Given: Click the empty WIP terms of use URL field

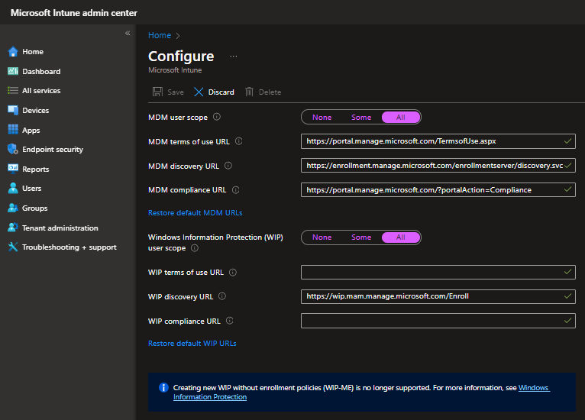Looking at the screenshot, I should click(x=438, y=273).
